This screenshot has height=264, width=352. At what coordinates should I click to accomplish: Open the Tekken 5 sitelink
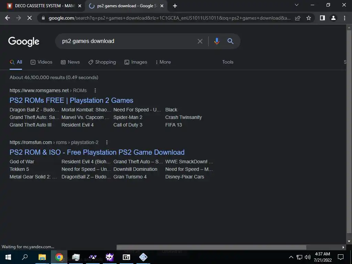pos(19,169)
